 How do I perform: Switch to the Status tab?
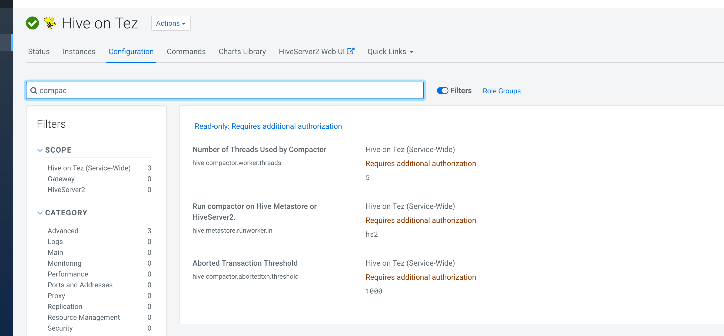click(39, 51)
